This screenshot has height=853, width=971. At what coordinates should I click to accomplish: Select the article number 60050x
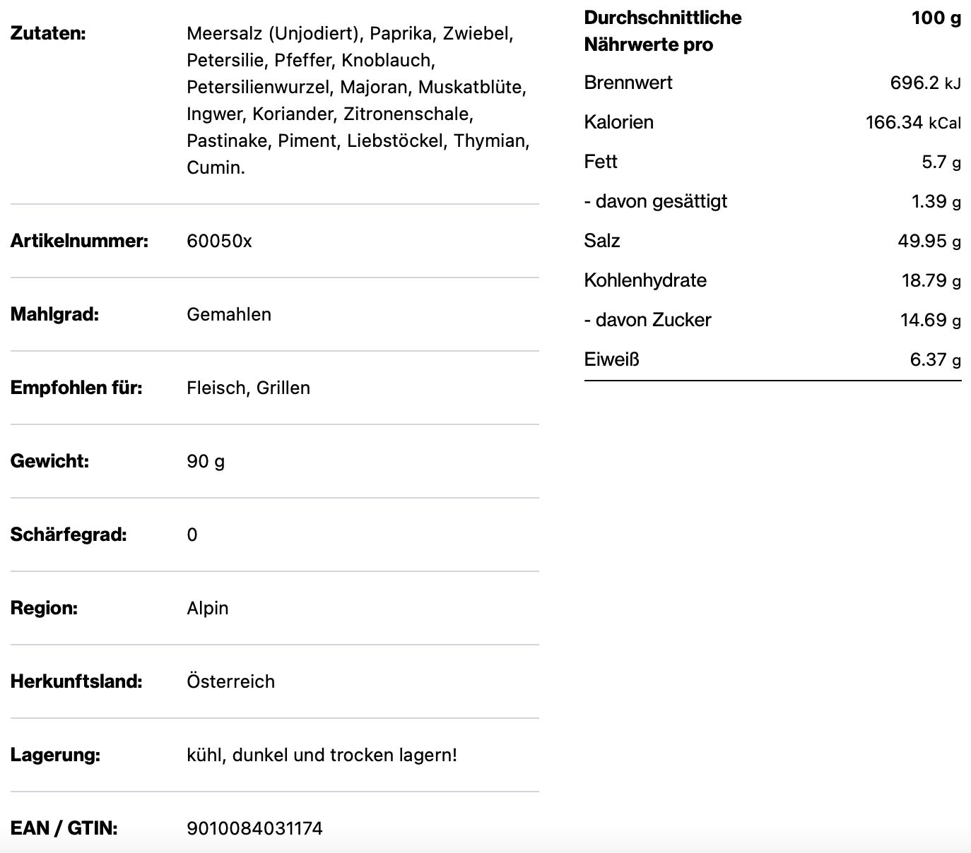(219, 241)
